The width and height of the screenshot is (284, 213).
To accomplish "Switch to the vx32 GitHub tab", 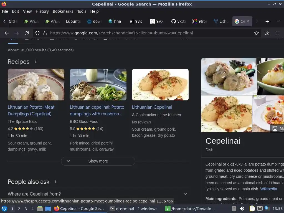I will [179, 21].
